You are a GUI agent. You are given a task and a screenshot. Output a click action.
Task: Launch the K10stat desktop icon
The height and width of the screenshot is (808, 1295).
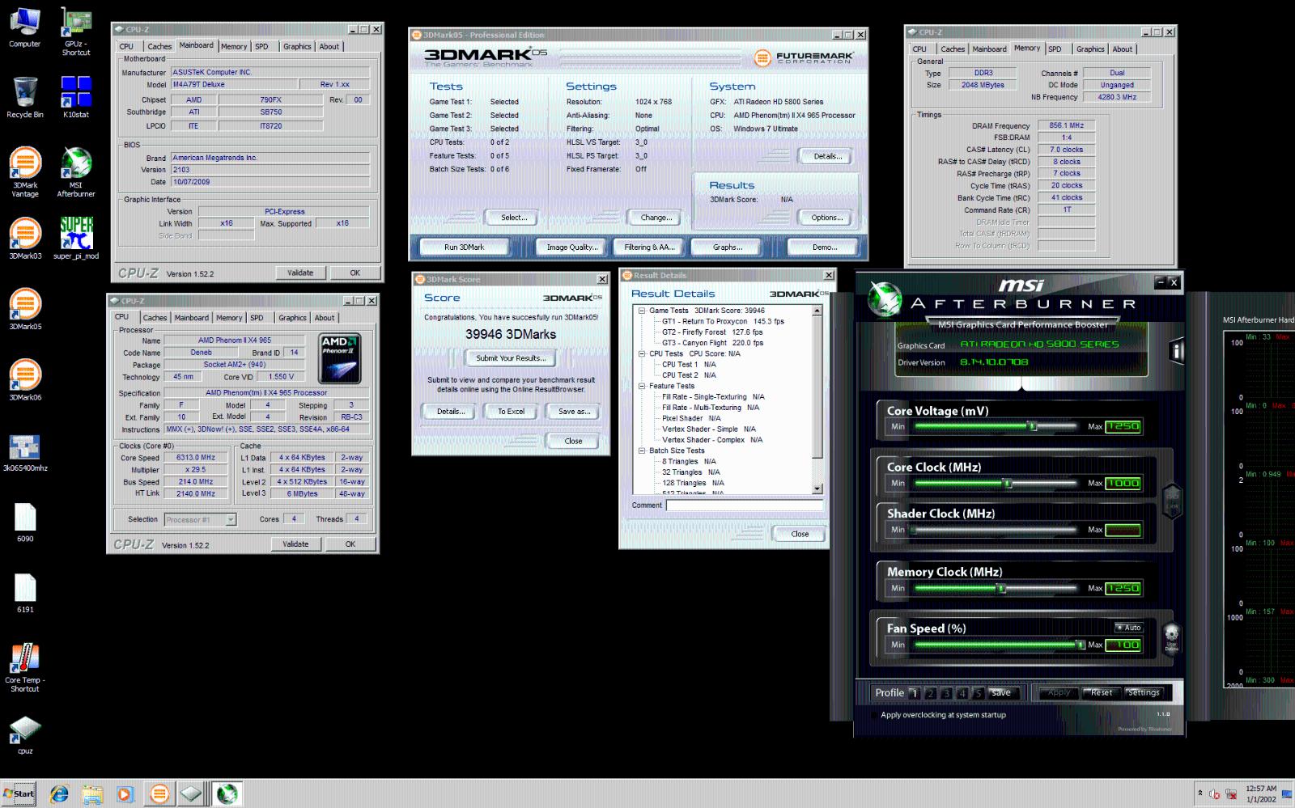pos(76,97)
